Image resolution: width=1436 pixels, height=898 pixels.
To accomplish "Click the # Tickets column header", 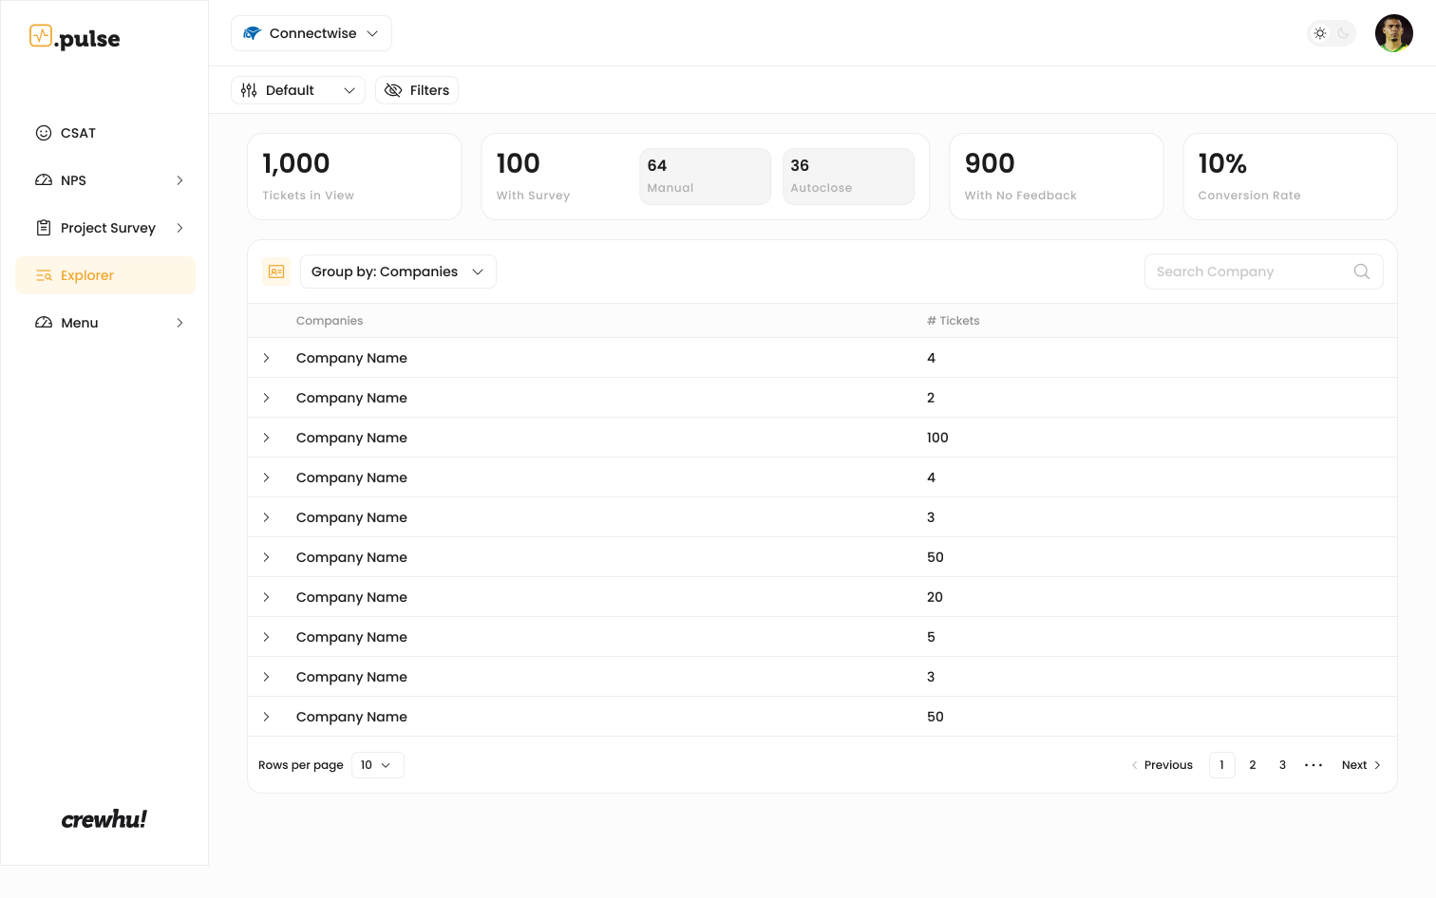I will point(953,321).
